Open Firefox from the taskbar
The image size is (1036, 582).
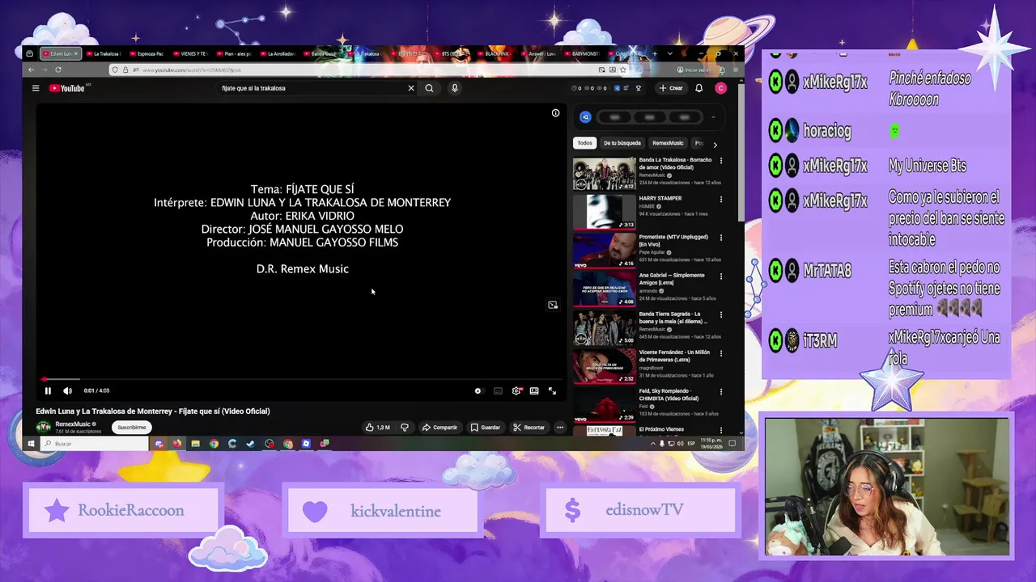[x=176, y=444]
